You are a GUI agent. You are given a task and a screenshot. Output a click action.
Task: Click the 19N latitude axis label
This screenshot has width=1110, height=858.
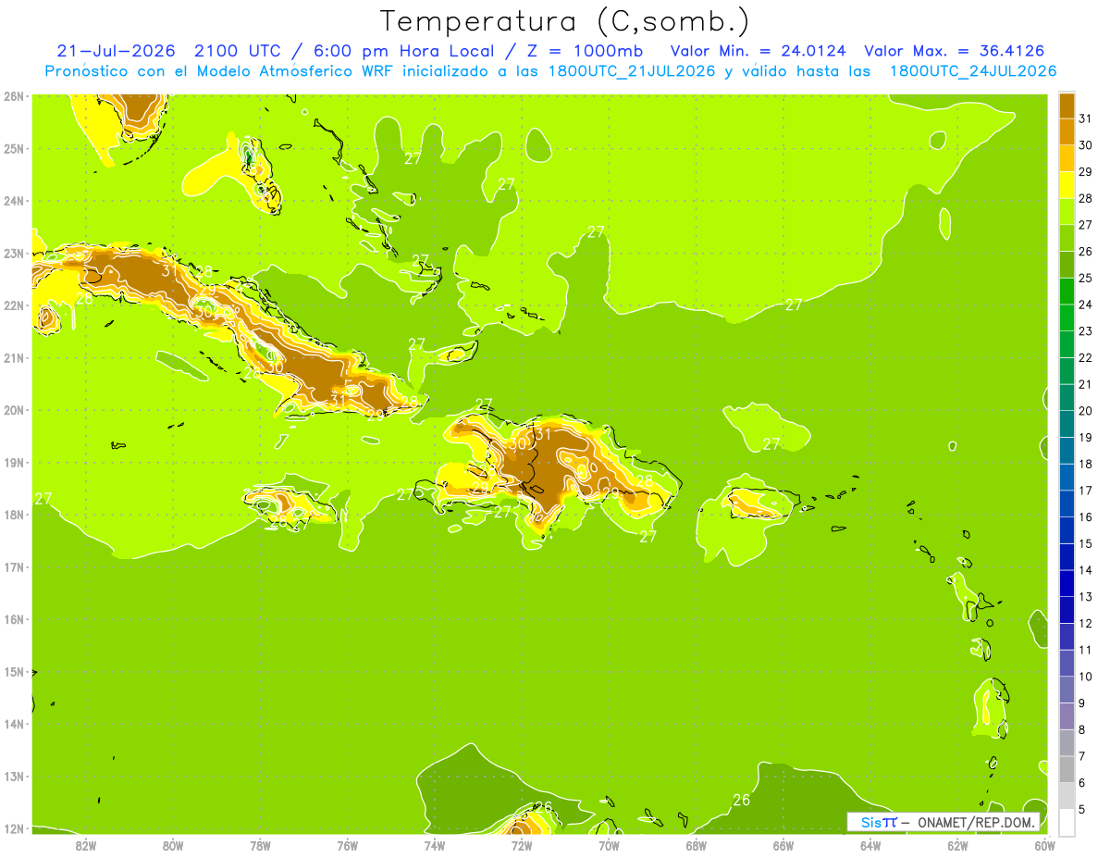coord(14,462)
